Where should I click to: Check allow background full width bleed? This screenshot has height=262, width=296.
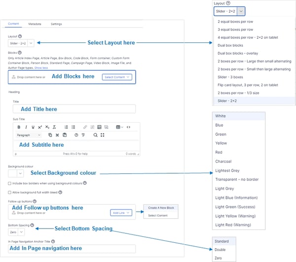(x=10, y=192)
